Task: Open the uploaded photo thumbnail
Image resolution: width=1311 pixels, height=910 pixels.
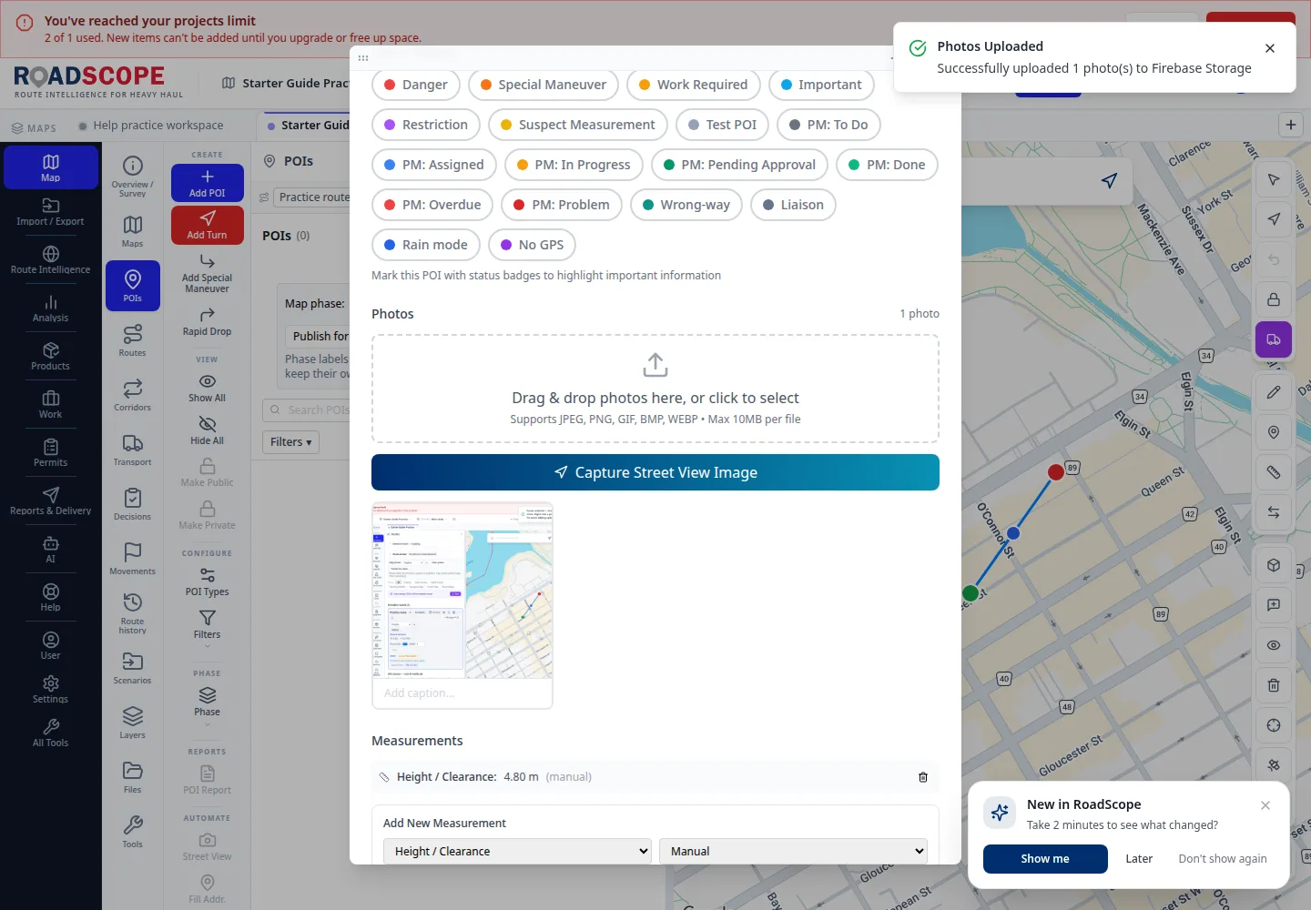Action: pos(462,590)
